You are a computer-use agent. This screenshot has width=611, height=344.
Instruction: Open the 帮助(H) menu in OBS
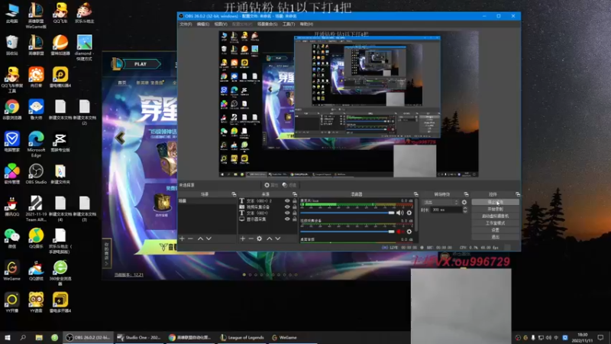coord(307,24)
